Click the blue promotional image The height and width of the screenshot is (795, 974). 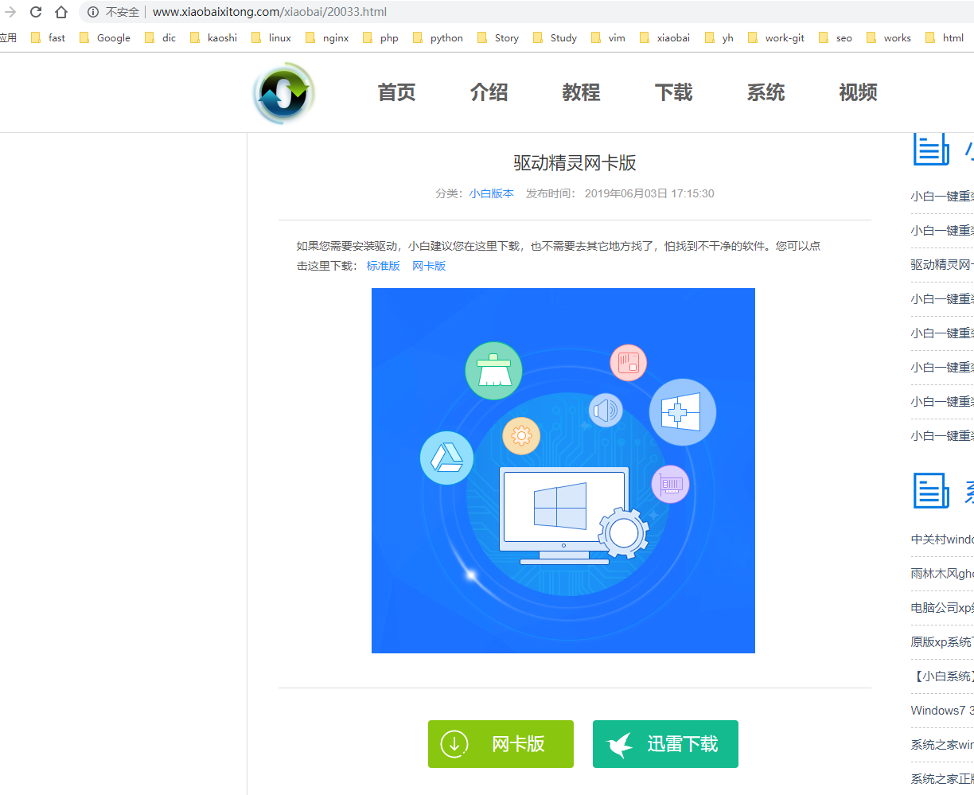(x=563, y=470)
